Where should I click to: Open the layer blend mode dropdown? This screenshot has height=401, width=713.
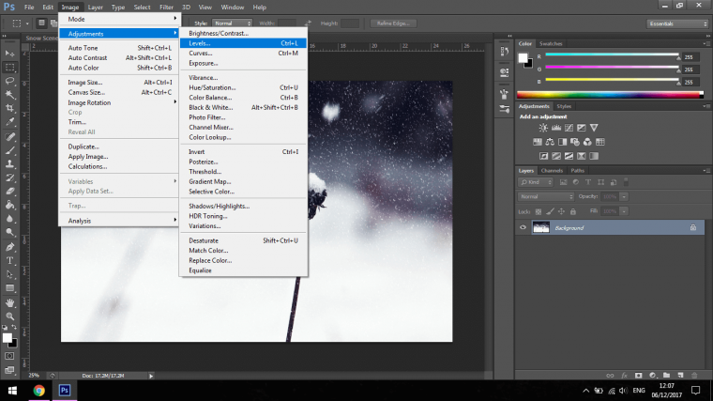tap(546, 196)
